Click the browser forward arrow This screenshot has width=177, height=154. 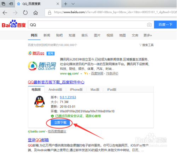pos(15,13)
